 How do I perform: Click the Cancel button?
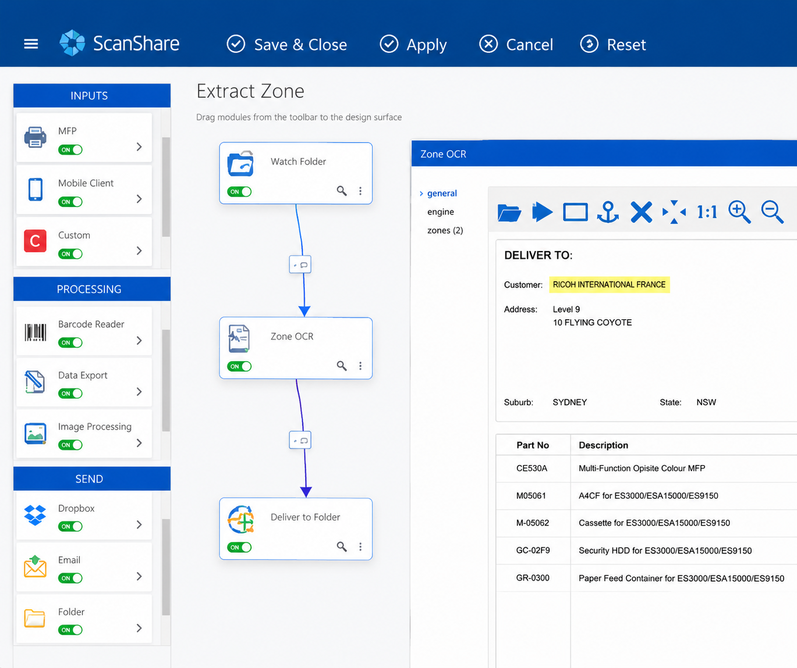pos(516,44)
